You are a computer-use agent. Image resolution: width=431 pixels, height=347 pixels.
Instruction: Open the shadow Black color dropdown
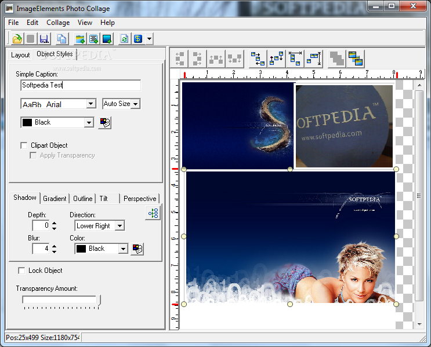pyautogui.click(x=123, y=249)
